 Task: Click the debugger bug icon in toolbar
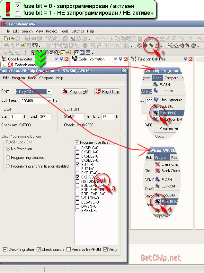point(146,46)
